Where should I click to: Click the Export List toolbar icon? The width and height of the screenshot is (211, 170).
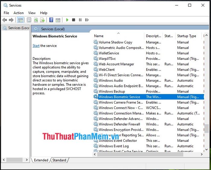[43, 20]
